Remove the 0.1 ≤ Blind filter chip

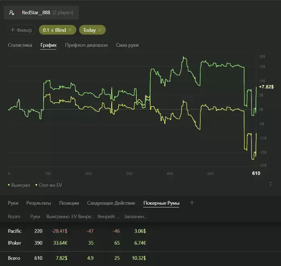pyautogui.click(x=70, y=30)
